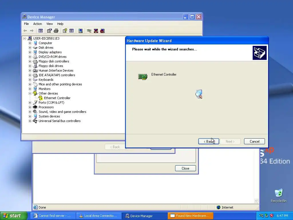Open the File menu in Device Manager
Image resolution: width=293 pixels, height=220 pixels.
[26, 24]
